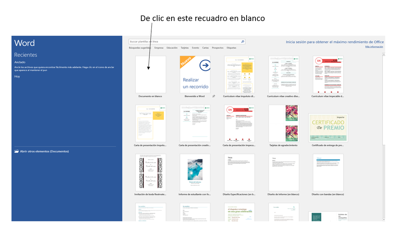This screenshot has width=400, height=234.
Task: Choose the Informe de estudiante con foto template
Action: coord(195,172)
